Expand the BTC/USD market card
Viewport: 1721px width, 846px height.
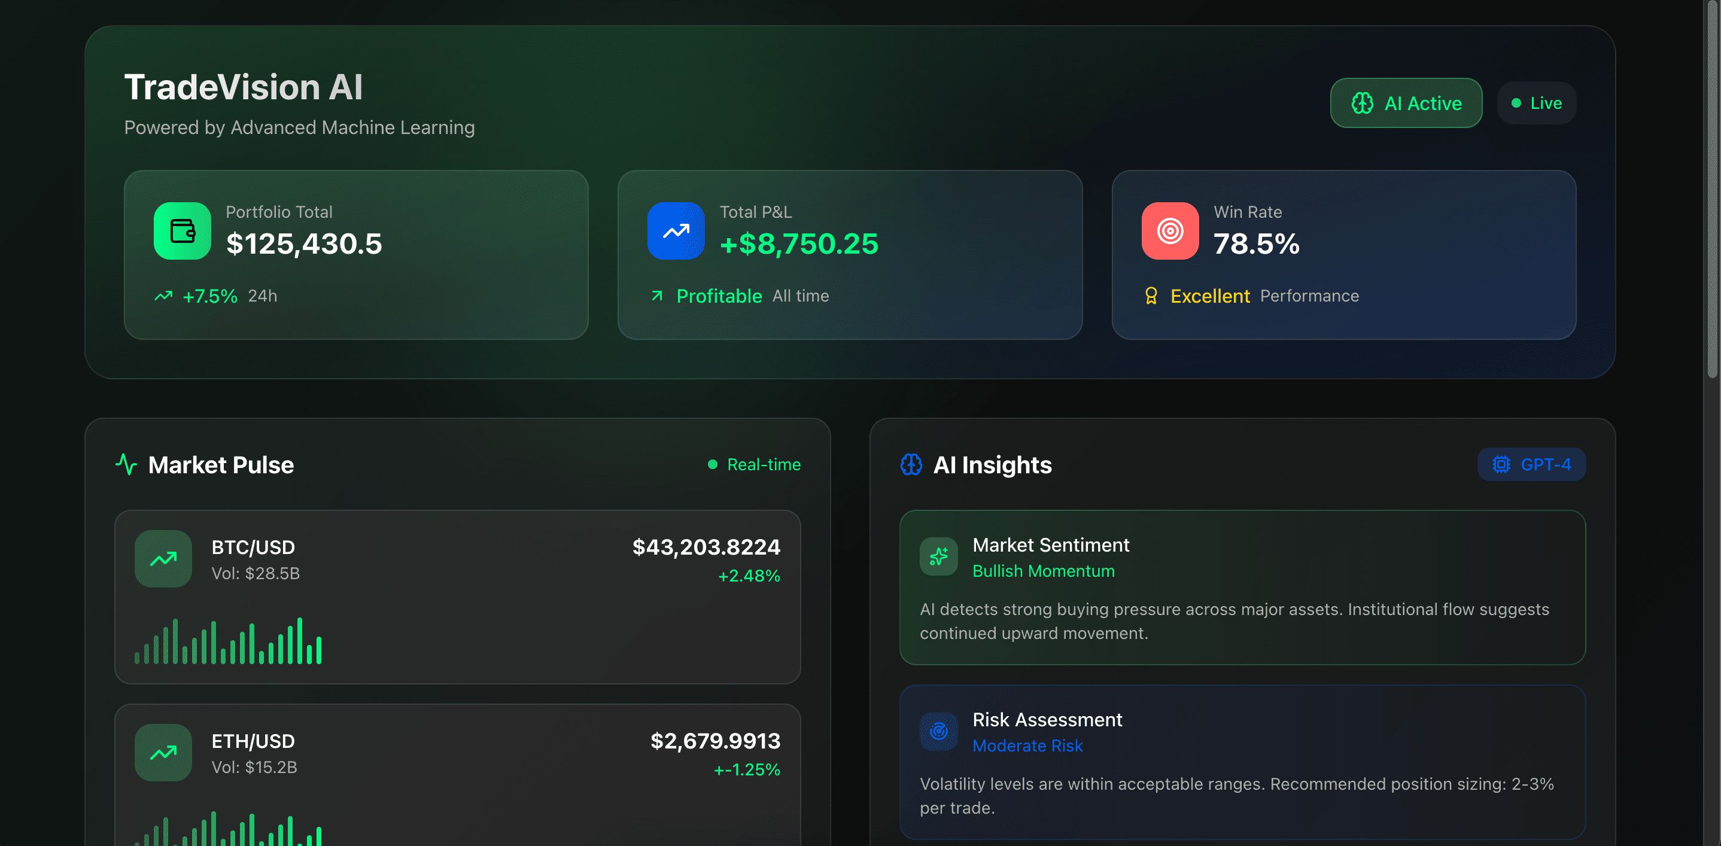tap(457, 597)
